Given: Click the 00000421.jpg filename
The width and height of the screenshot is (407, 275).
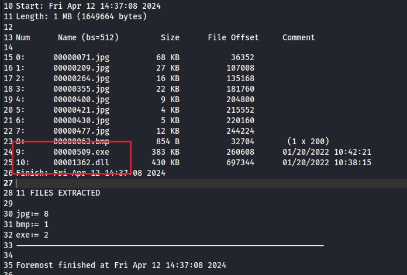Looking at the screenshot, I should (81, 110).
